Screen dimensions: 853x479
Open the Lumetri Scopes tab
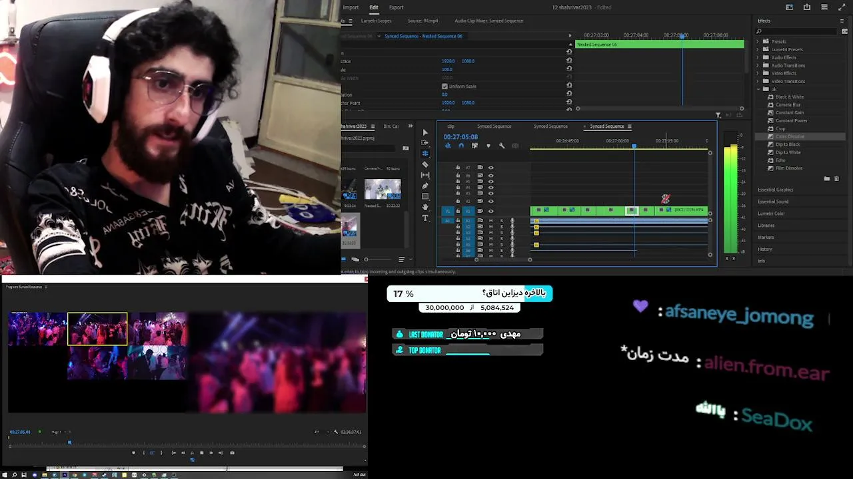[x=376, y=21]
